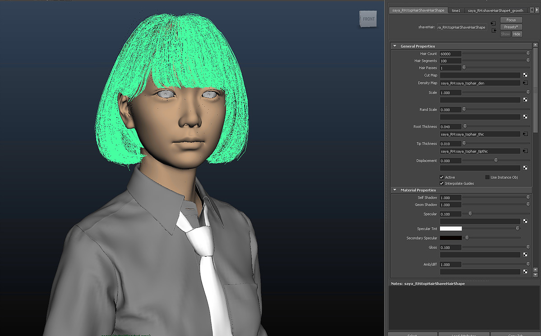The image size is (541, 336).
Task: Click the Root Thickness map connection icon
Action: [525, 134]
